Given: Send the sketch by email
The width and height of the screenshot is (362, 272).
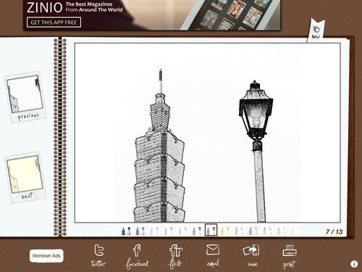Looking at the screenshot, I should 213,256.
